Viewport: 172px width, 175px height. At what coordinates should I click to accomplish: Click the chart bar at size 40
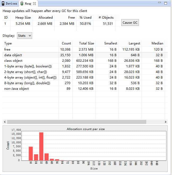pos(47,157)
